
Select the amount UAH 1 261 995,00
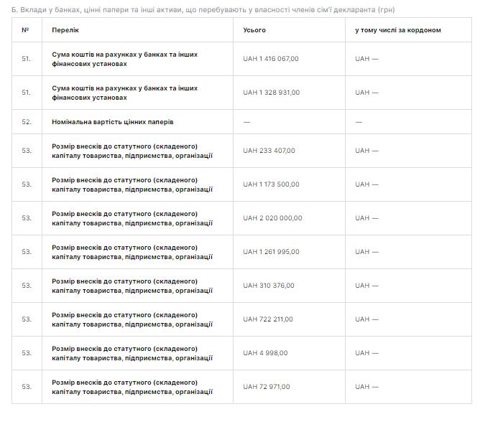click(x=271, y=252)
